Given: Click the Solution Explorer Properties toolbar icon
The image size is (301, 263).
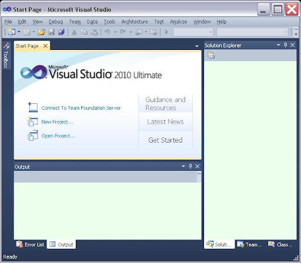Looking at the screenshot, I should [211, 55].
